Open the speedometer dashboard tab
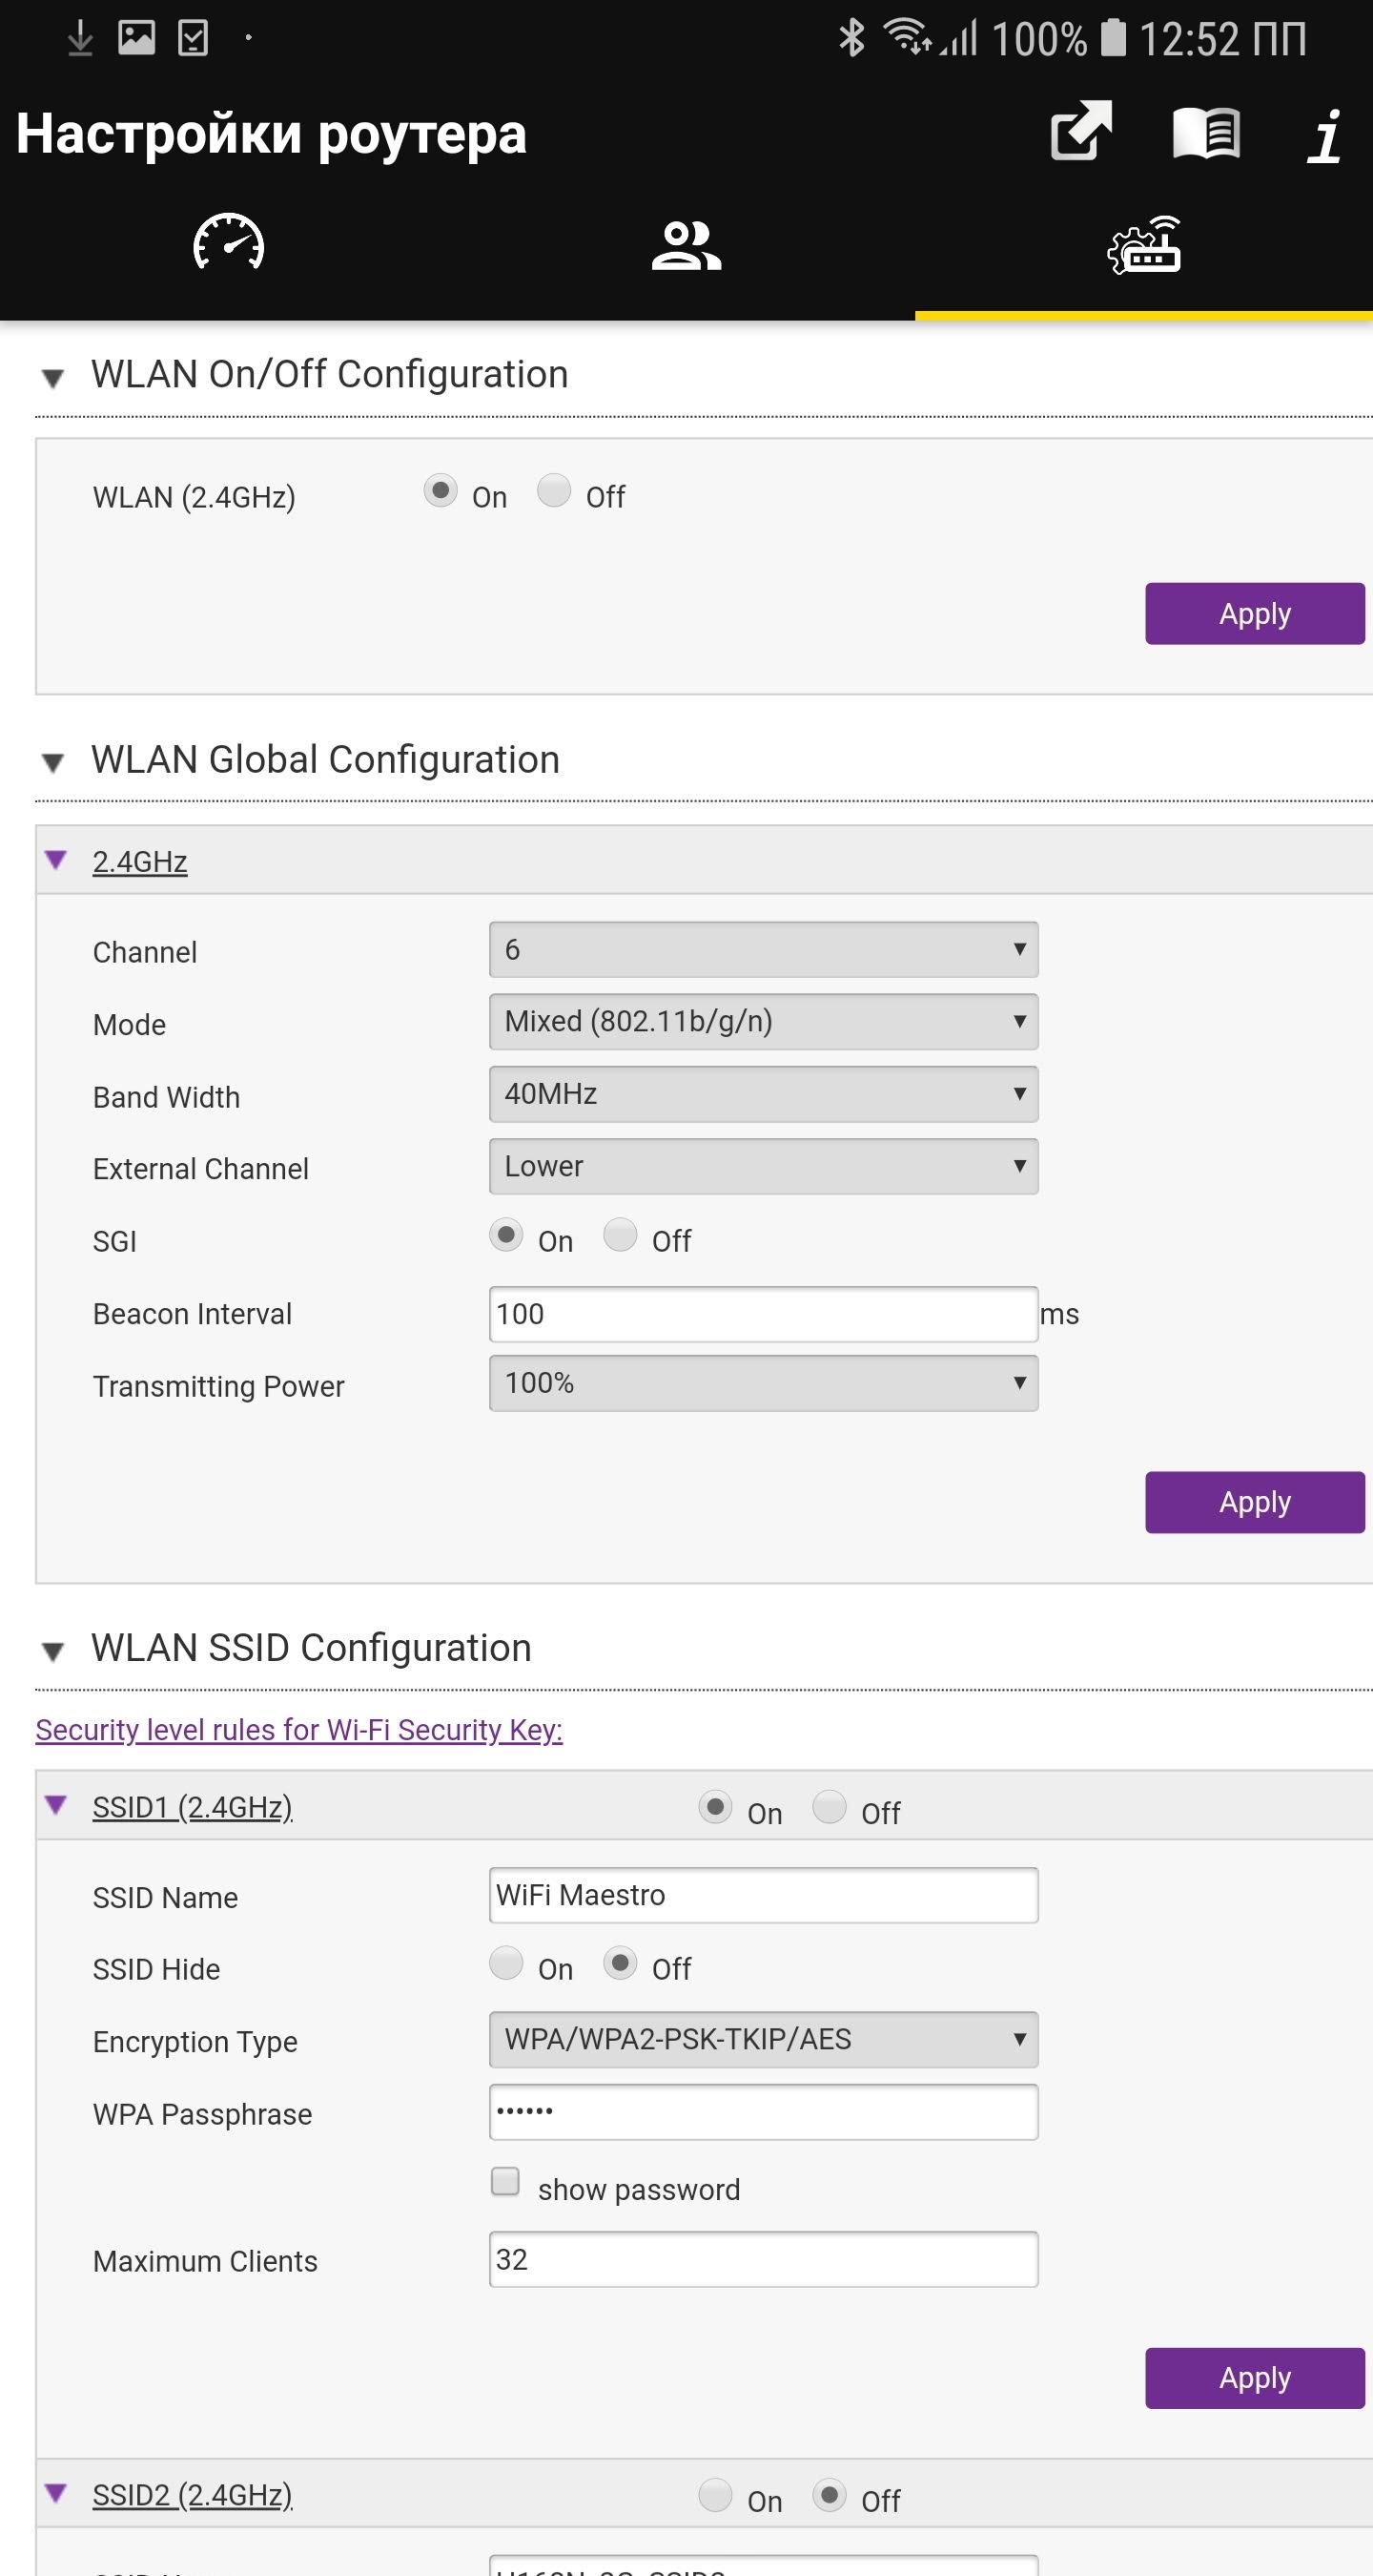 [228, 243]
